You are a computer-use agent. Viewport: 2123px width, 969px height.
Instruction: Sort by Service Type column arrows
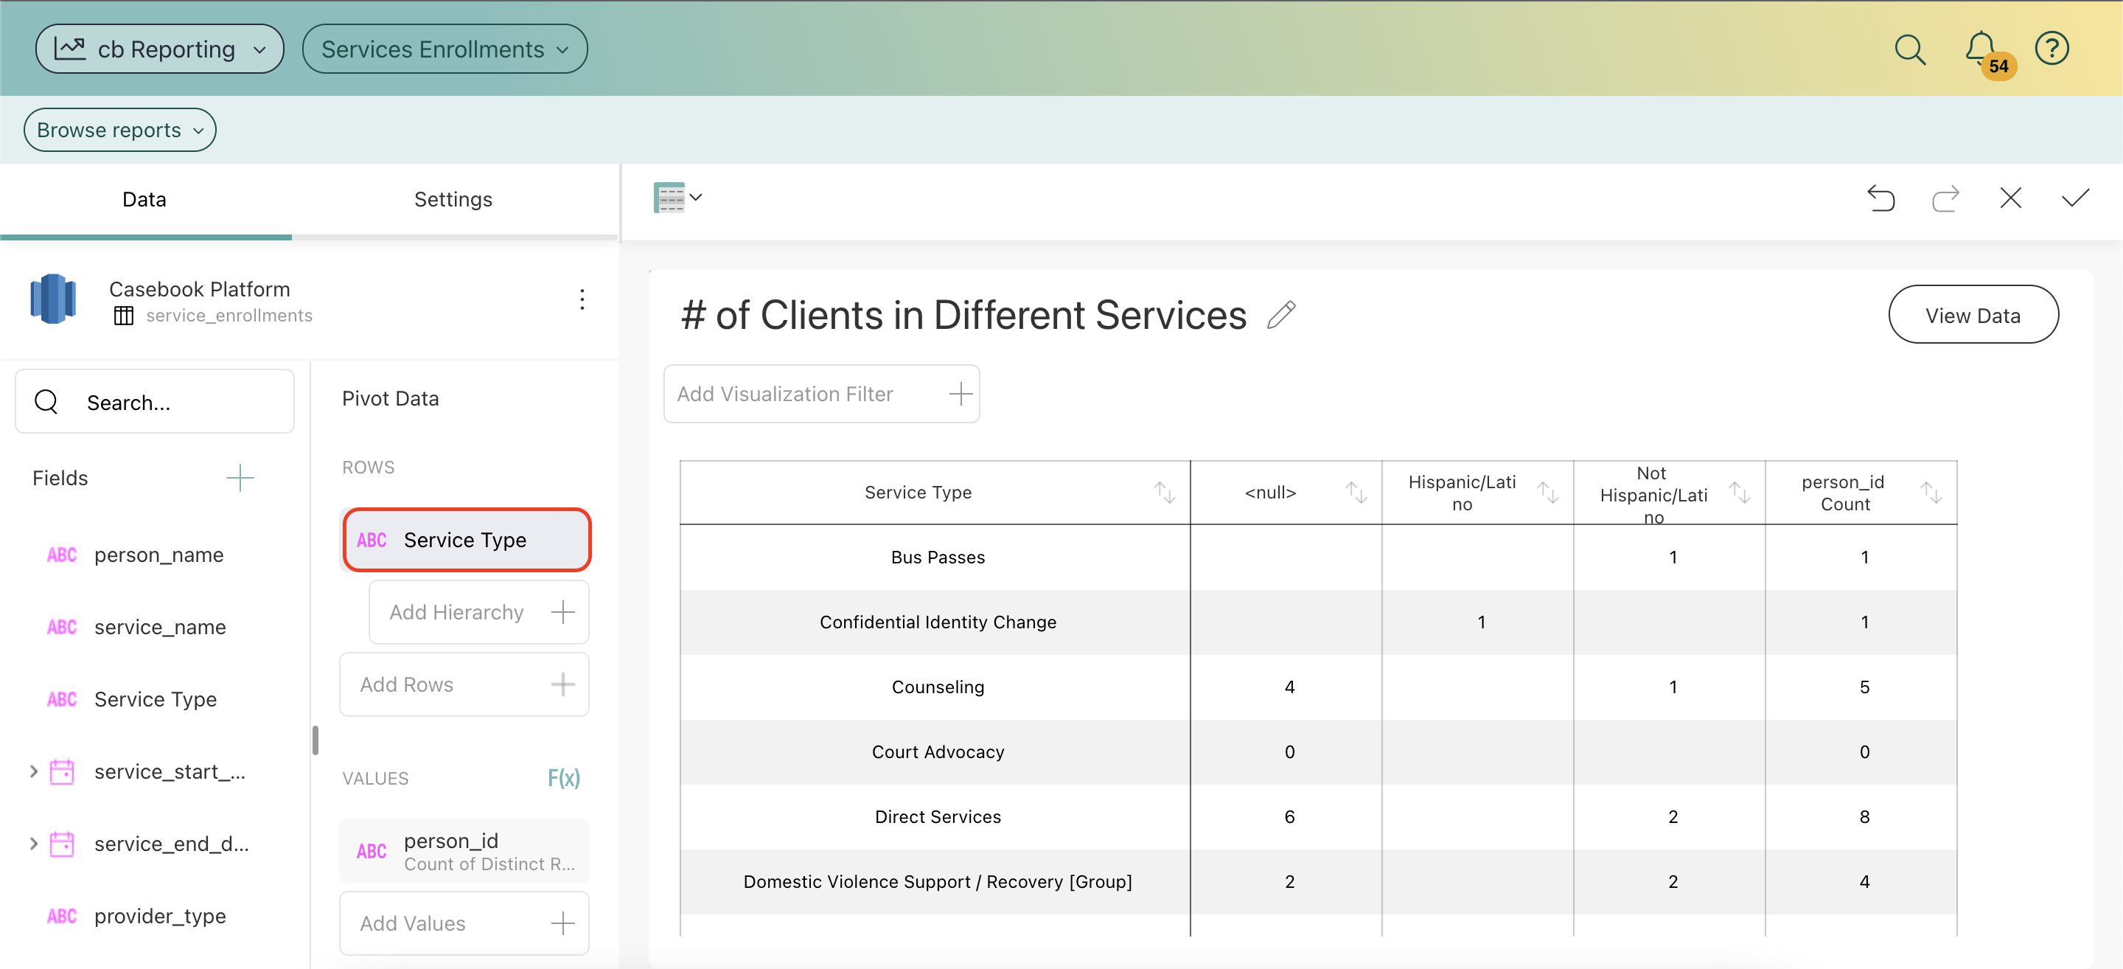tap(1164, 493)
